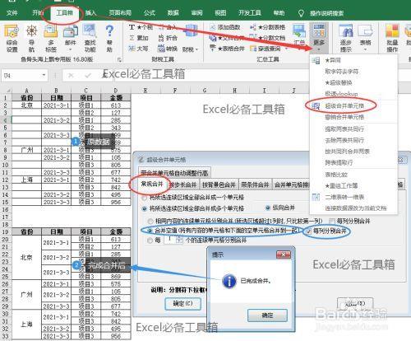The height and width of the screenshot is (341, 411).
Task: Switch to the 按背景色合并 dialog tab
Action: (219, 185)
